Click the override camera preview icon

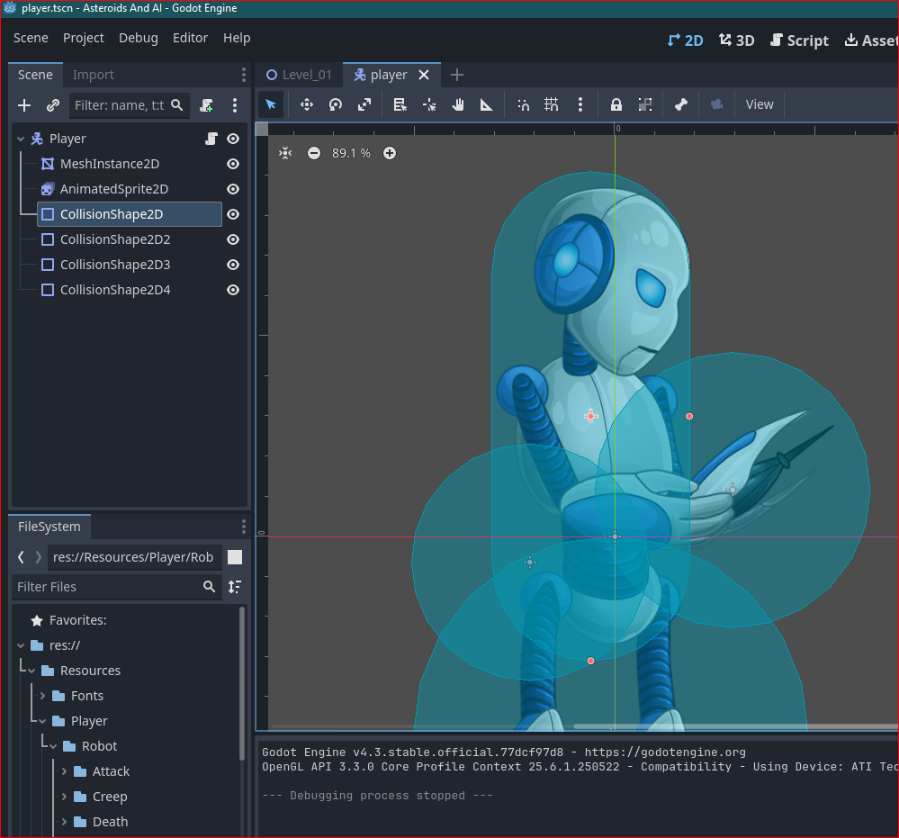pyautogui.click(x=716, y=104)
